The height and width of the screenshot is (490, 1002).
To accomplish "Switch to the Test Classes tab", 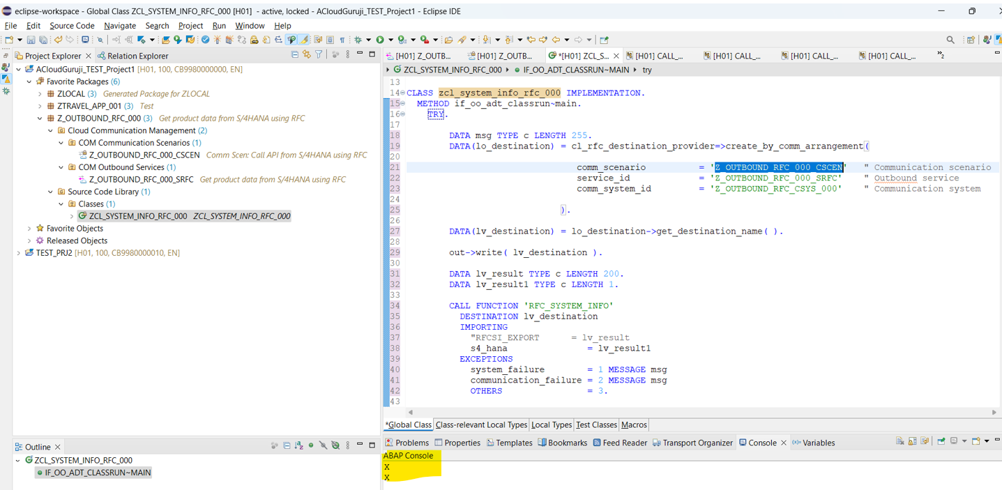I will click(596, 424).
